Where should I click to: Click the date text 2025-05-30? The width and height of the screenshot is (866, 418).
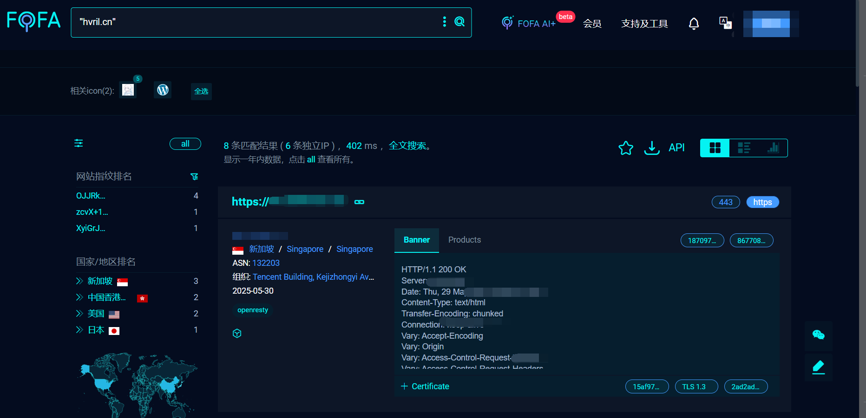click(x=253, y=291)
